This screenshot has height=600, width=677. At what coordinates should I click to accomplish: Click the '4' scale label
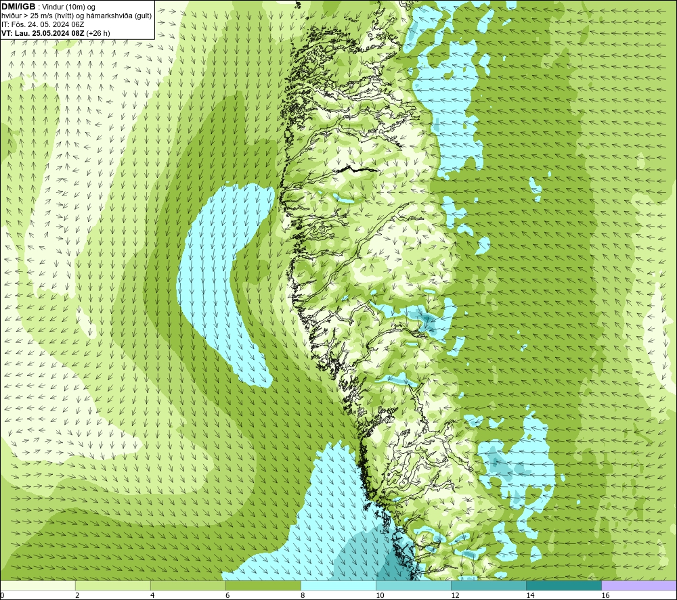[152, 595]
